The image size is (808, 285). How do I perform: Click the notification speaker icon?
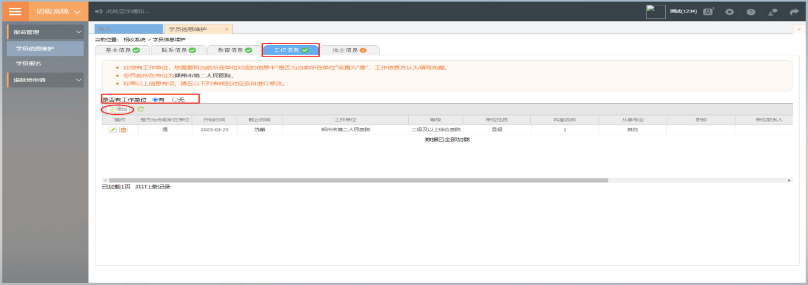pyautogui.click(x=98, y=11)
